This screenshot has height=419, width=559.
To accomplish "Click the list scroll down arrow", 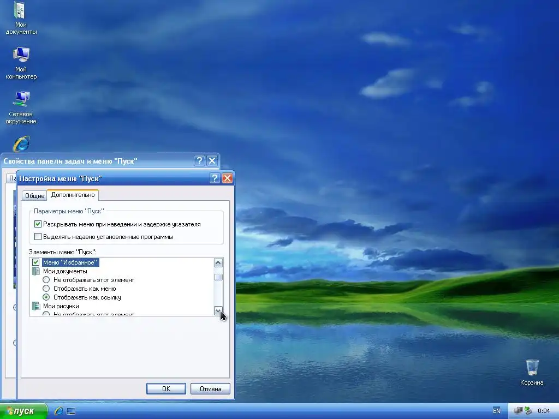I will point(218,310).
